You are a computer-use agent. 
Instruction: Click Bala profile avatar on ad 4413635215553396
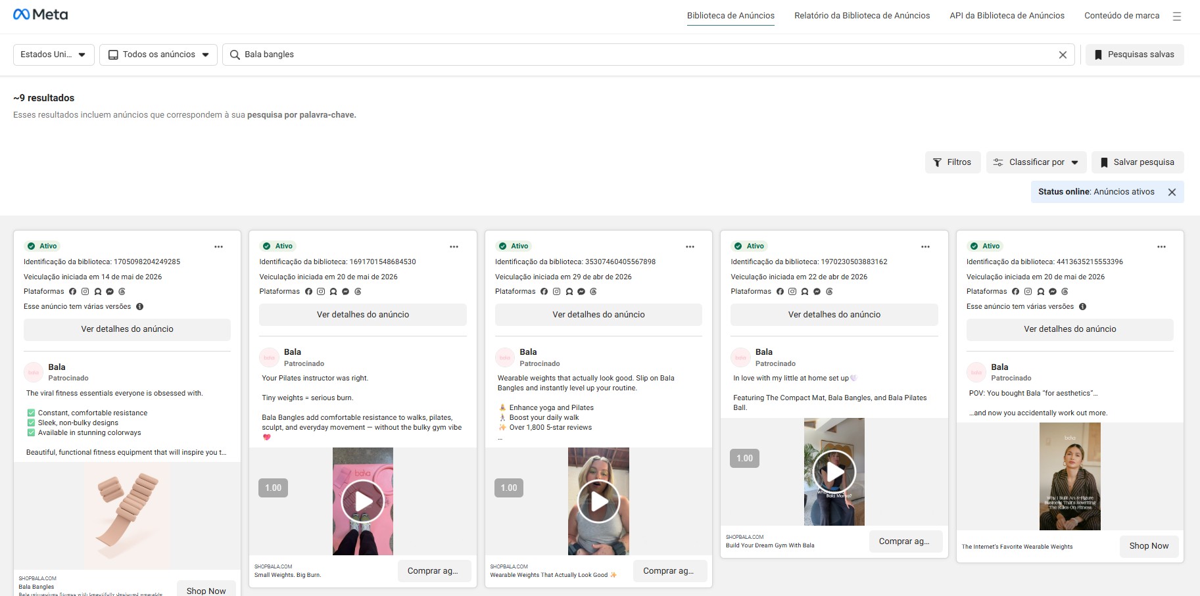pos(976,373)
